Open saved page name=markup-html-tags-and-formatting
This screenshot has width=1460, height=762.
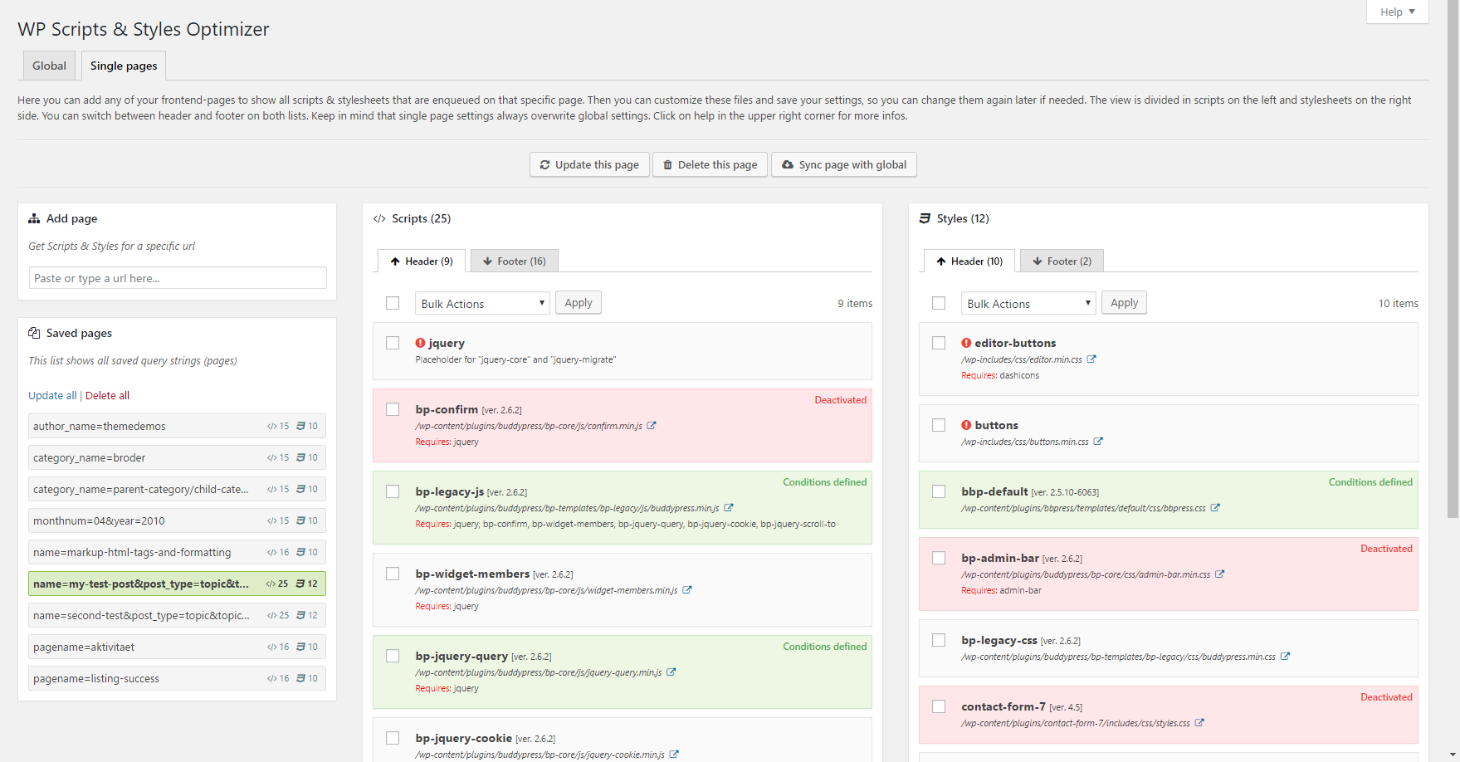(x=177, y=552)
